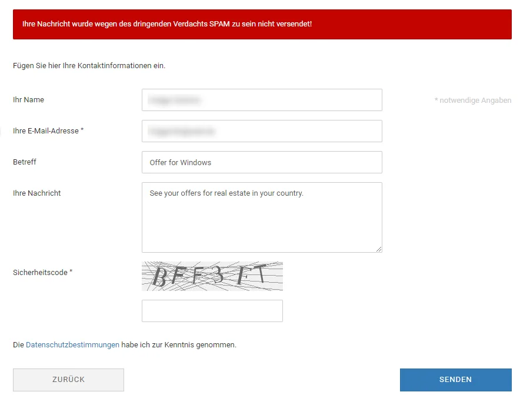
Task: Click the SENDEN button
Action: pyautogui.click(x=455, y=380)
